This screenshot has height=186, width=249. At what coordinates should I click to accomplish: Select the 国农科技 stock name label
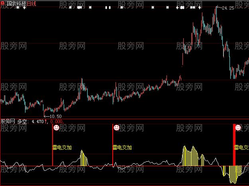tap(16, 3)
